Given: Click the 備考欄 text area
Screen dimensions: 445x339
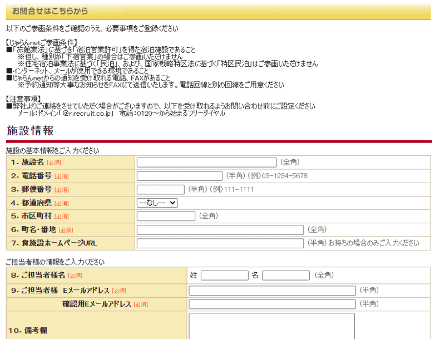Looking at the screenshot, I should pyautogui.click(x=271, y=326).
